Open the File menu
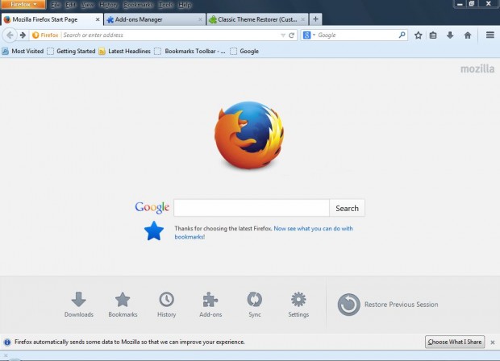The image size is (500, 361). pos(56,5)
